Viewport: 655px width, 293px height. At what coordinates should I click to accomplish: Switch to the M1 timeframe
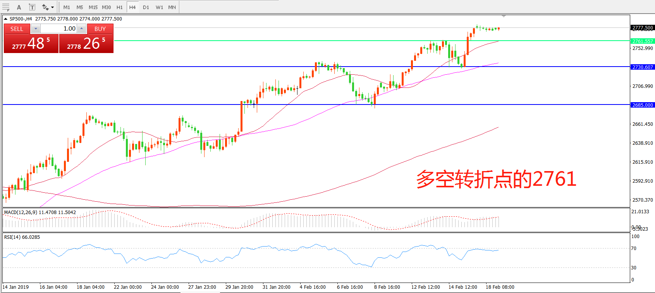point(67,7)
